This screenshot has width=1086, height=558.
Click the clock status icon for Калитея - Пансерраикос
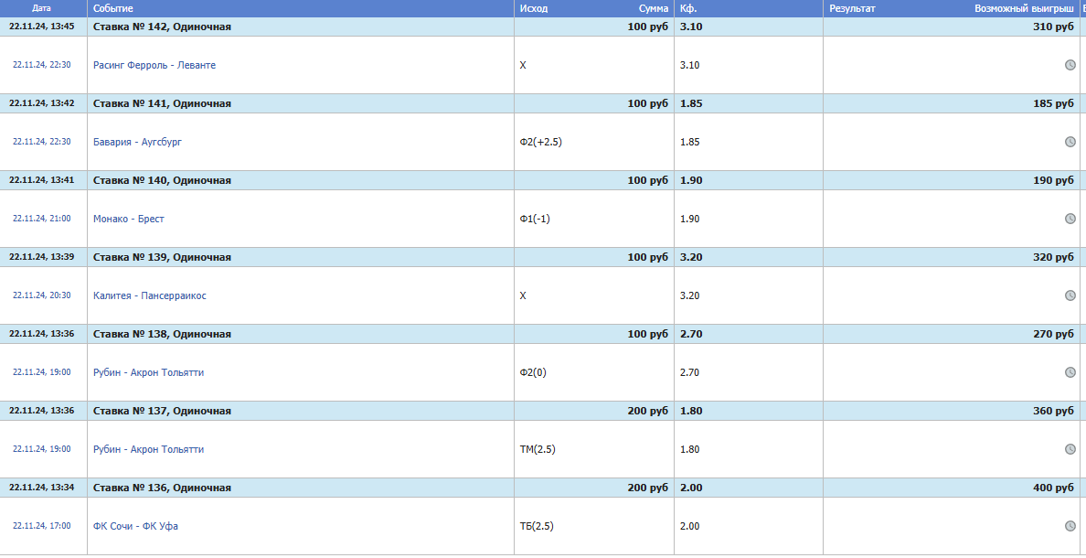pyautogui.click(x=1070, y=295)
